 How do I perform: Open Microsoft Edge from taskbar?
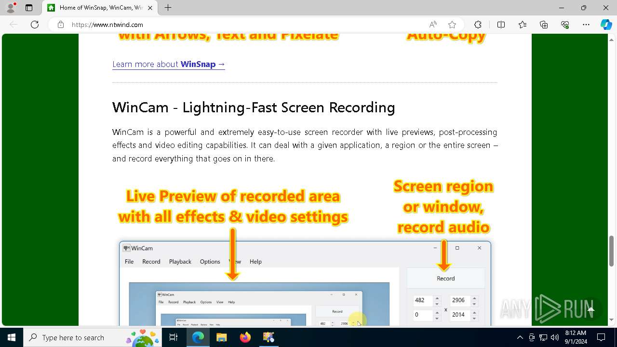point(198,337)
